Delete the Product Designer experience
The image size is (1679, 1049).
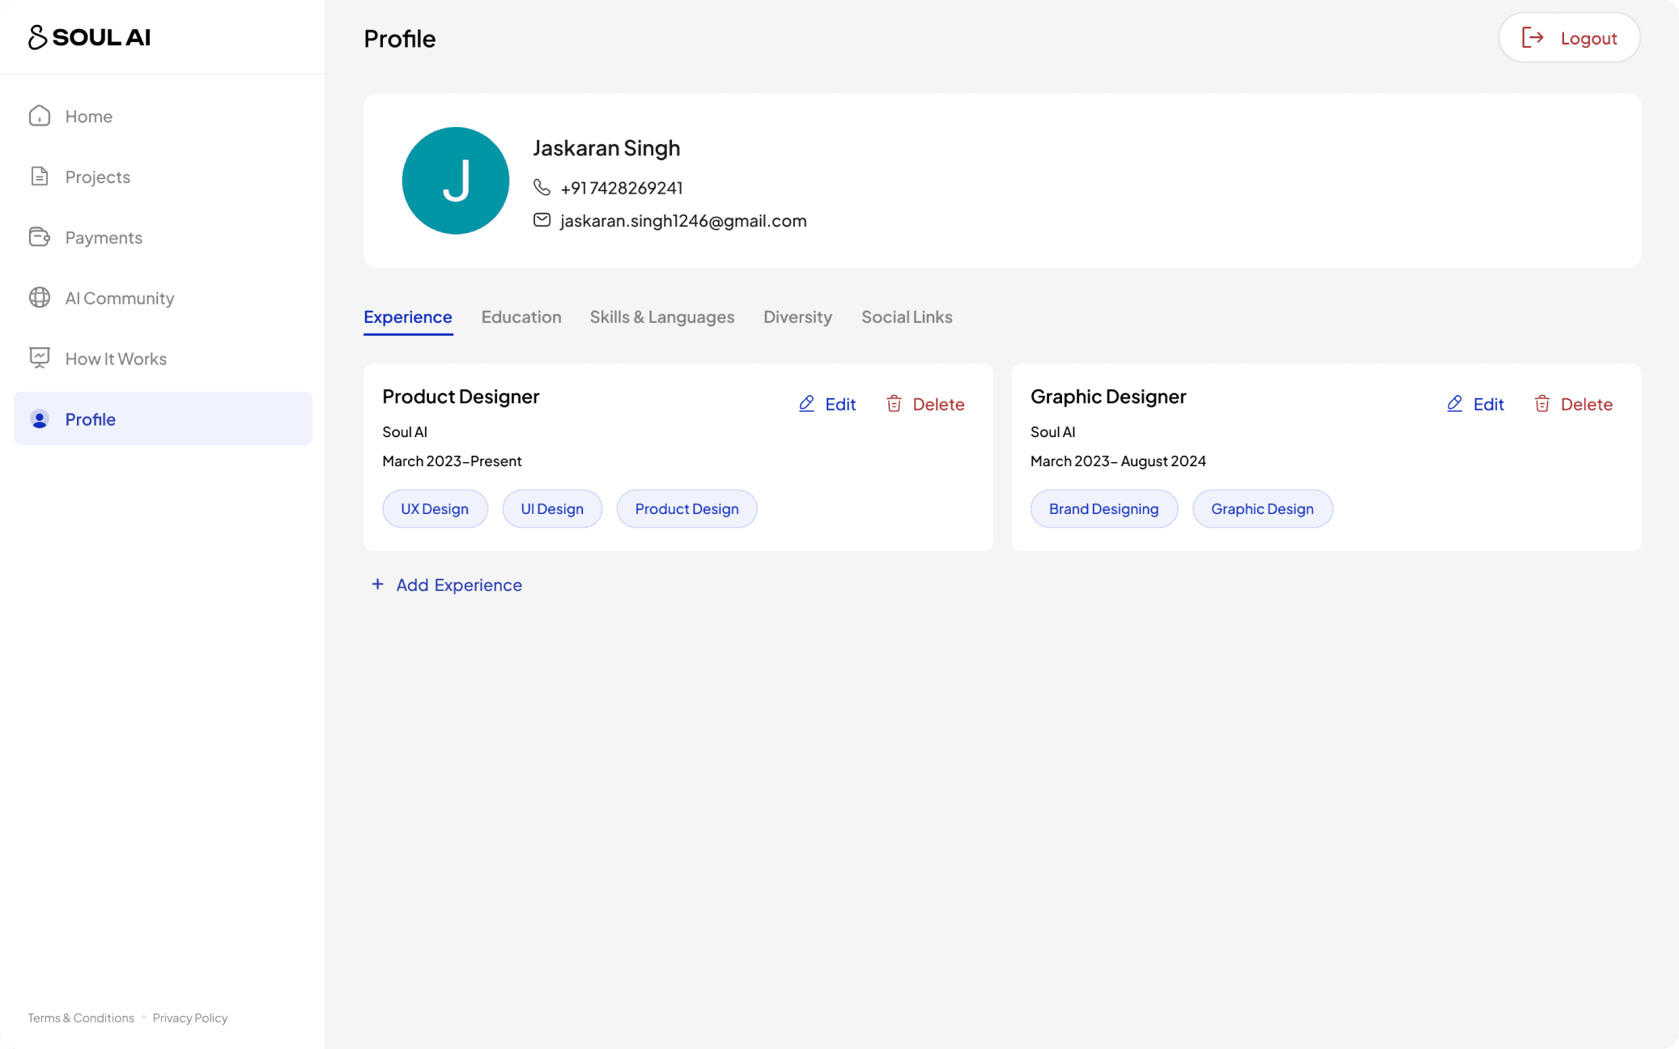pos(925,404)
